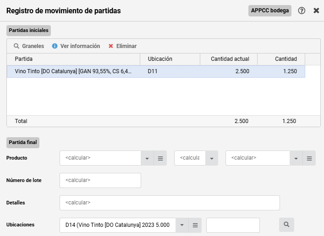Select the Partida final section label

click(x=23, y=142)
